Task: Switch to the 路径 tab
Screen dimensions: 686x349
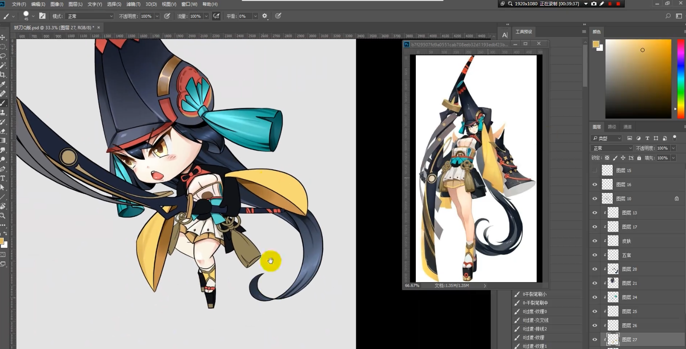Action: (612, 127)
